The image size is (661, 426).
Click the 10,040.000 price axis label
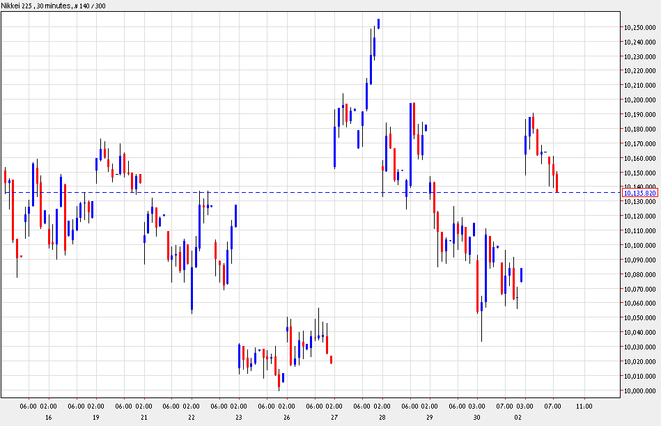(x=640, y=333)
